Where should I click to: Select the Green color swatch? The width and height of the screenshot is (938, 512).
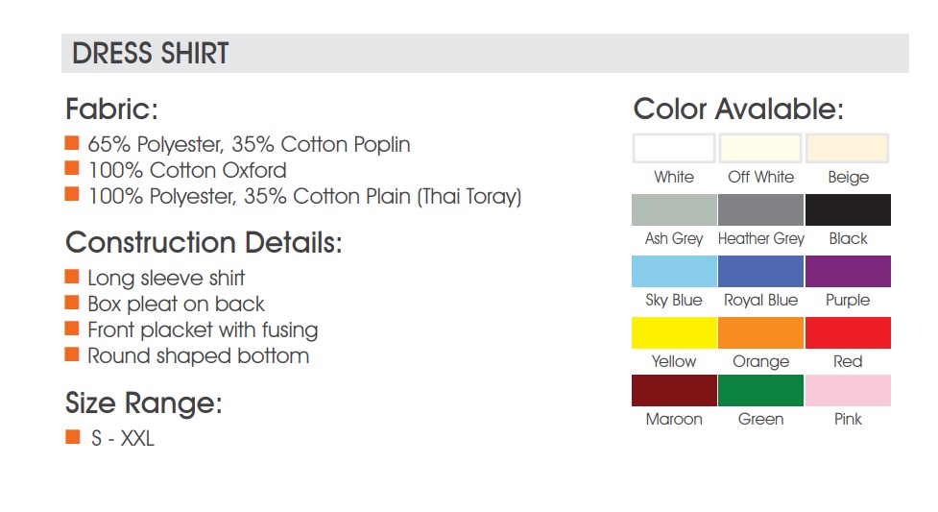pyautogui.click(x=760, y=390)
